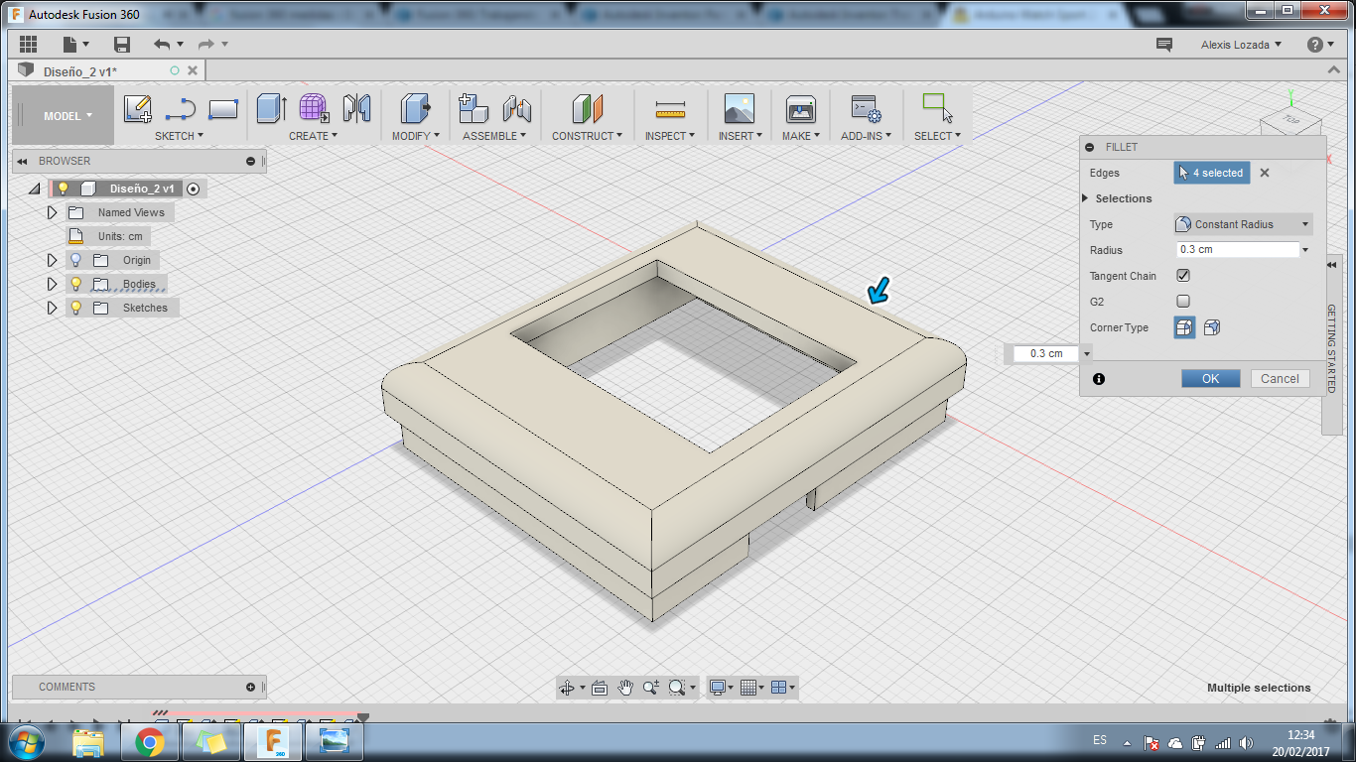Hide the Bodies folder with lightbulb
Screen dimensions: 1356x762
(75, 284)
